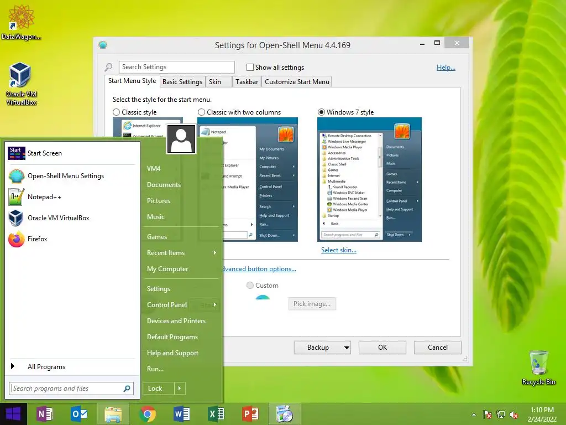Launch Google Chrome from taskbar
Screen dimensions: 566x425
pyautogui.click(x=148, y=414)
